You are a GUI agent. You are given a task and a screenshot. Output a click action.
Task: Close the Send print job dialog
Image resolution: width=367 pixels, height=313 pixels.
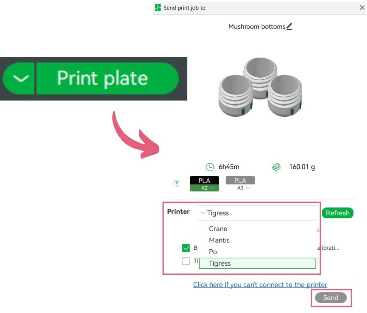pos(362,8)
